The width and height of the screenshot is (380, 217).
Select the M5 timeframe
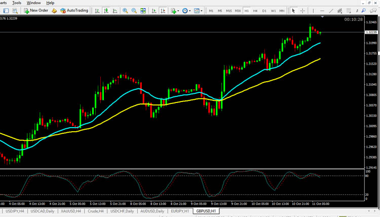(220, 11)
